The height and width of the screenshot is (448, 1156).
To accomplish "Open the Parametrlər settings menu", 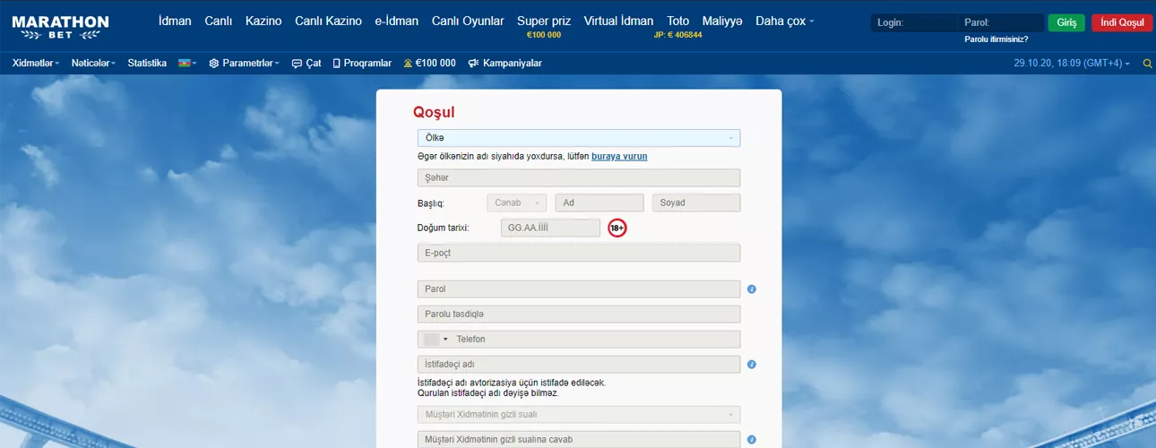I will pyautogui.click(x=244, y=64).
